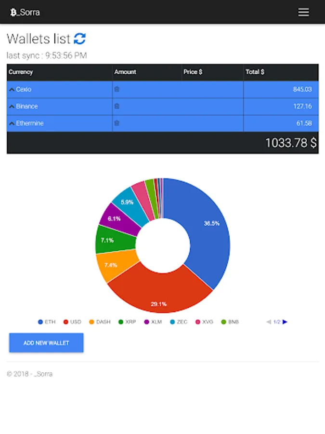Click the purple 6.1% pie slice

click(x=119, y=220)
